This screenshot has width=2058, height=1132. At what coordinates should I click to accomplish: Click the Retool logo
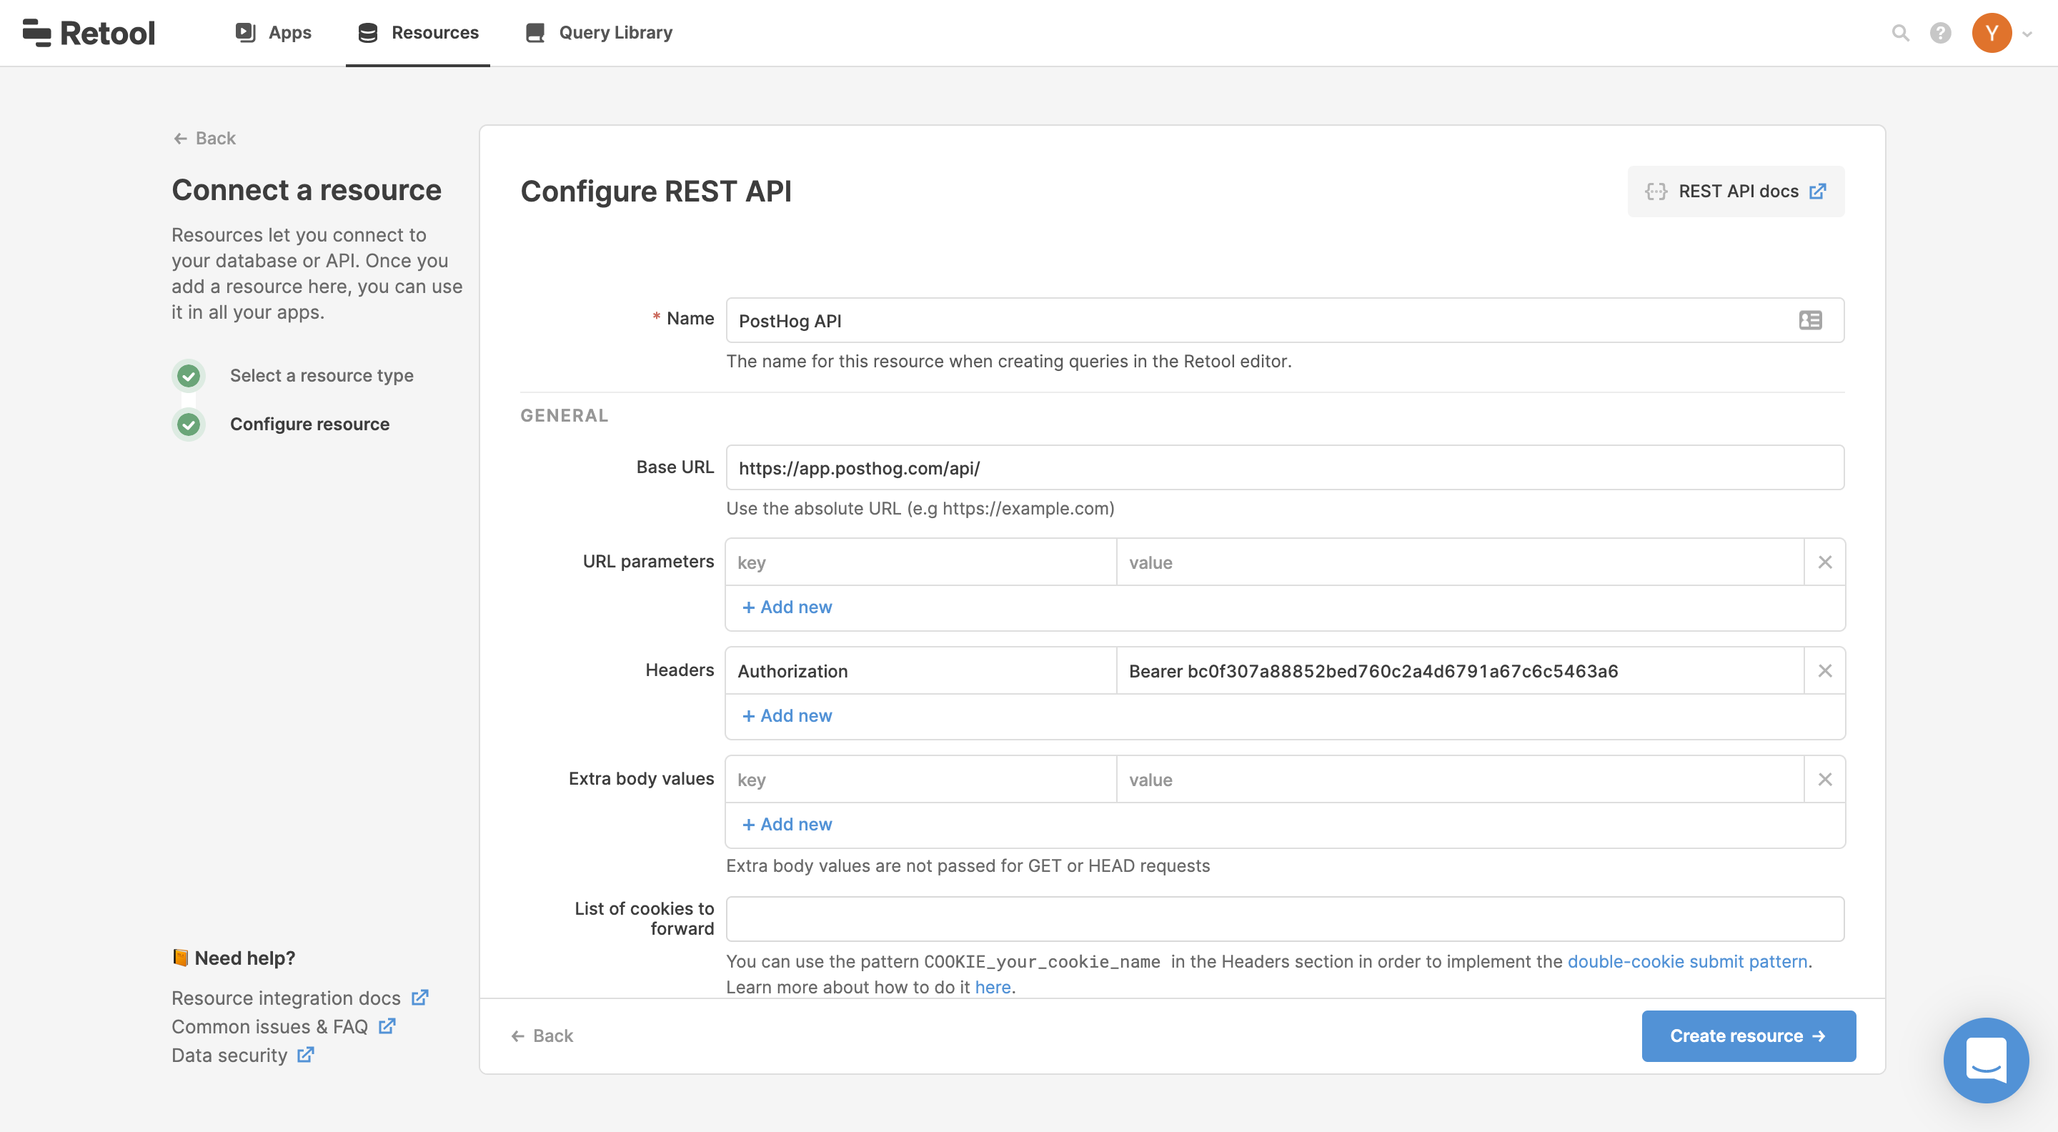(x=89, y=33)
